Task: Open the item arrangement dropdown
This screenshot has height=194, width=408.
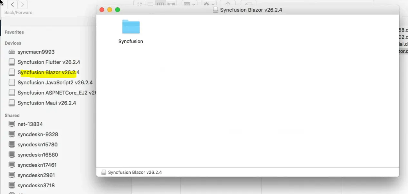Action: [x=189, y=4]
